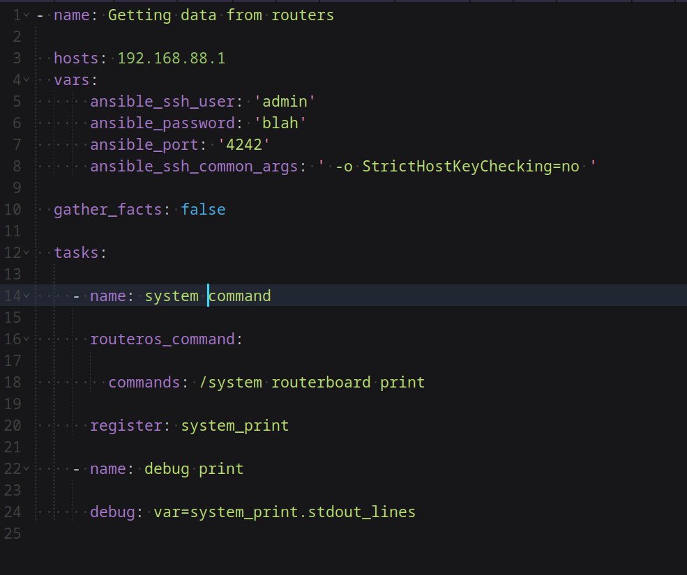Click line number 20 in the gutter
This screenshot has height=575, width=687.
[13, 426]
